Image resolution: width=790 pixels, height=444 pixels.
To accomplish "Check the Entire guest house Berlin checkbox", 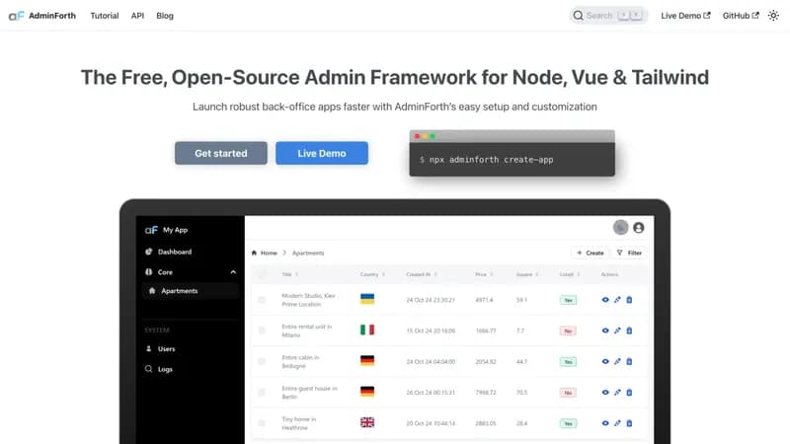I will (x=262, y=392).
